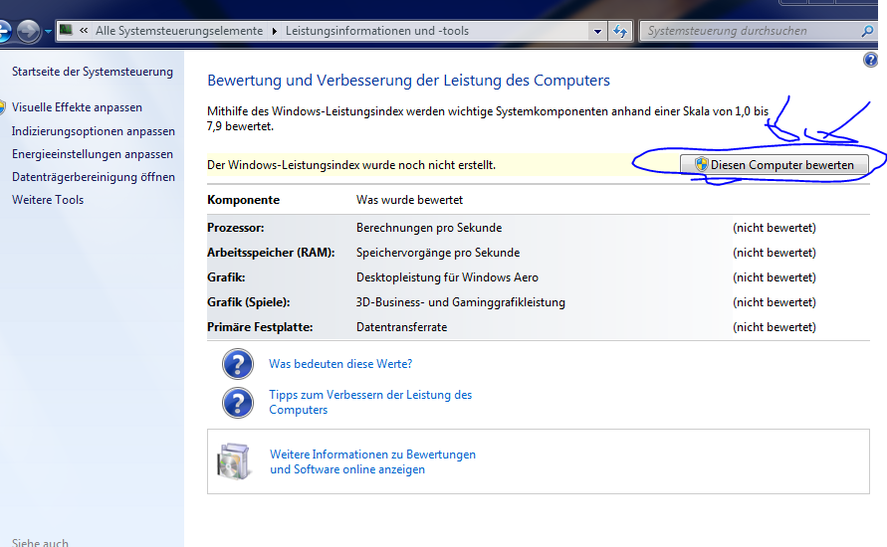
Task: Focus the Systemsteuerung durchsuchen search field
Action: point(750,31)
